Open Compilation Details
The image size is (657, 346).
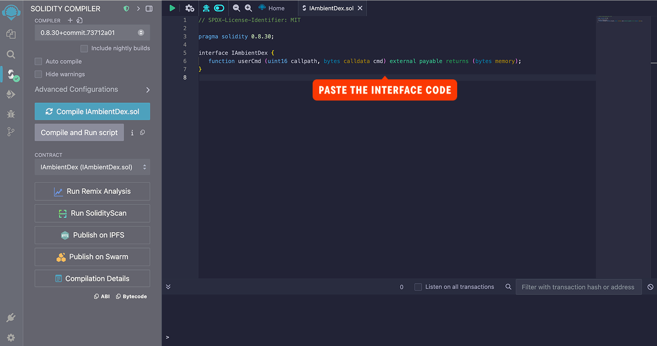tap(92, 279)
